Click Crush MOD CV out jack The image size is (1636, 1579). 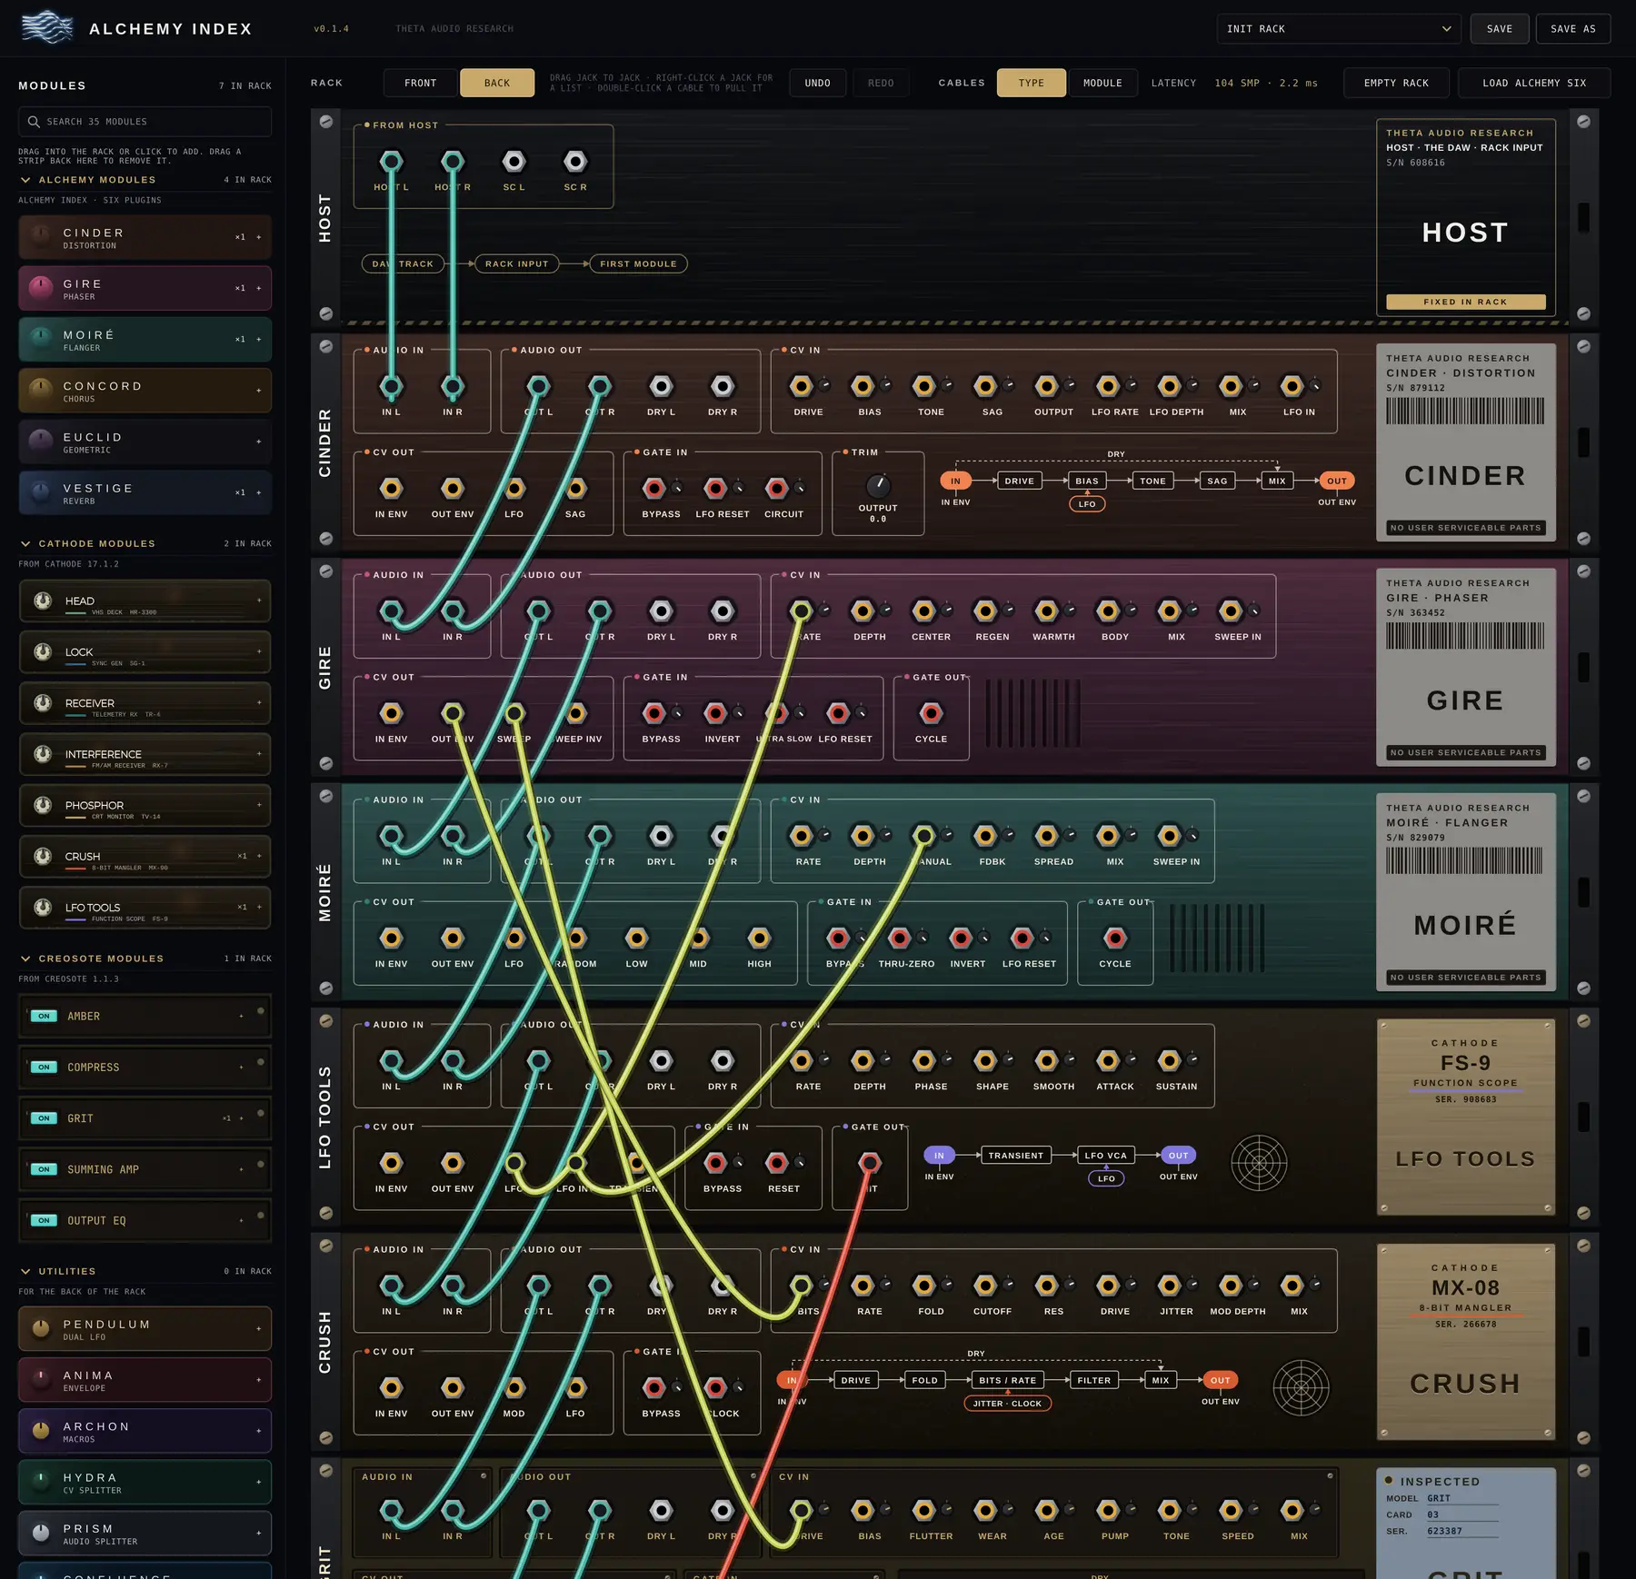[514, 1388]
